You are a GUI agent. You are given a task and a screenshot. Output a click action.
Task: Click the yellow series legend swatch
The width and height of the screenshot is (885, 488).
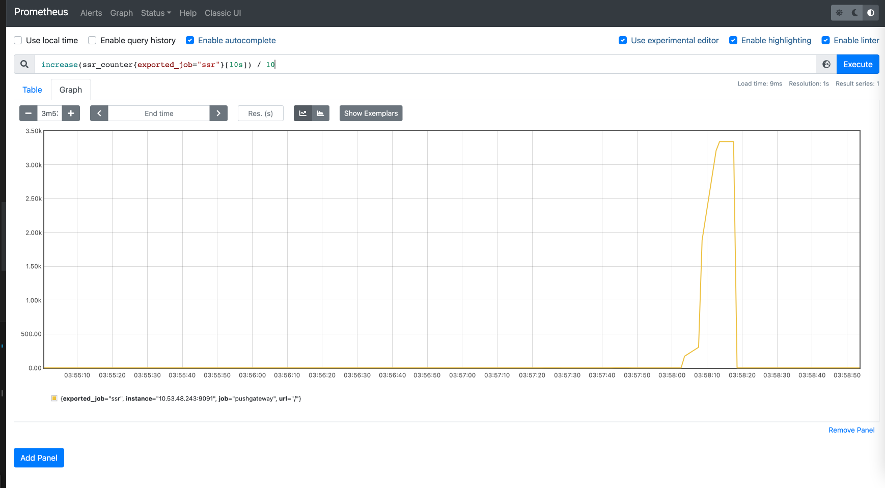(x=54, y=398)
